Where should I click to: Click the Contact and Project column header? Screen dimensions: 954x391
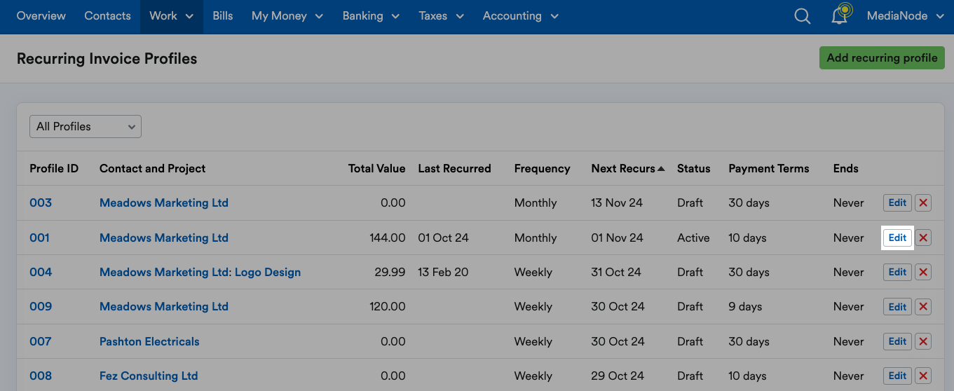(x=152, y=168)
